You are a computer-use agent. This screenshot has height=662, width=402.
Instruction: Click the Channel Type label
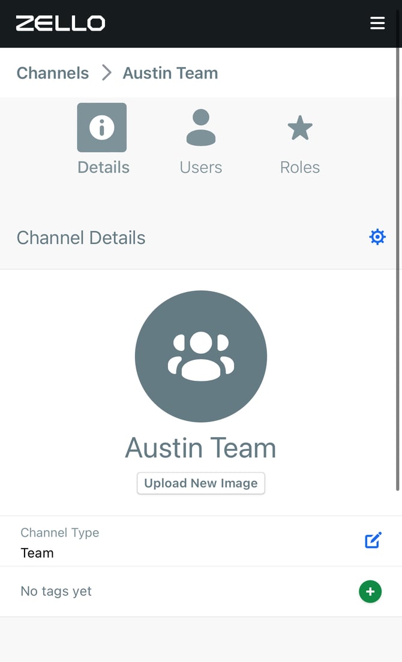60,533
